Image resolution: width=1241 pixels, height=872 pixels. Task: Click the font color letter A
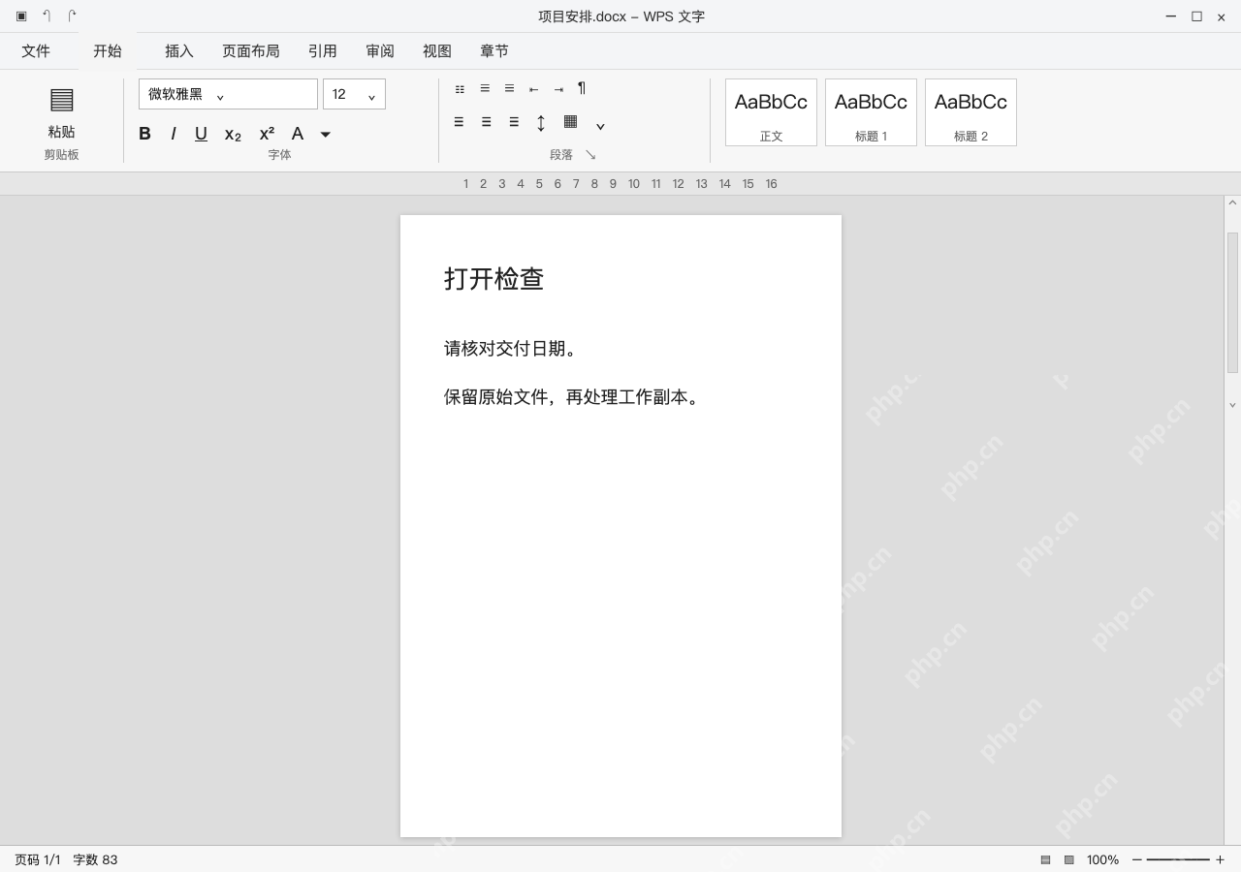pos(298,134)
